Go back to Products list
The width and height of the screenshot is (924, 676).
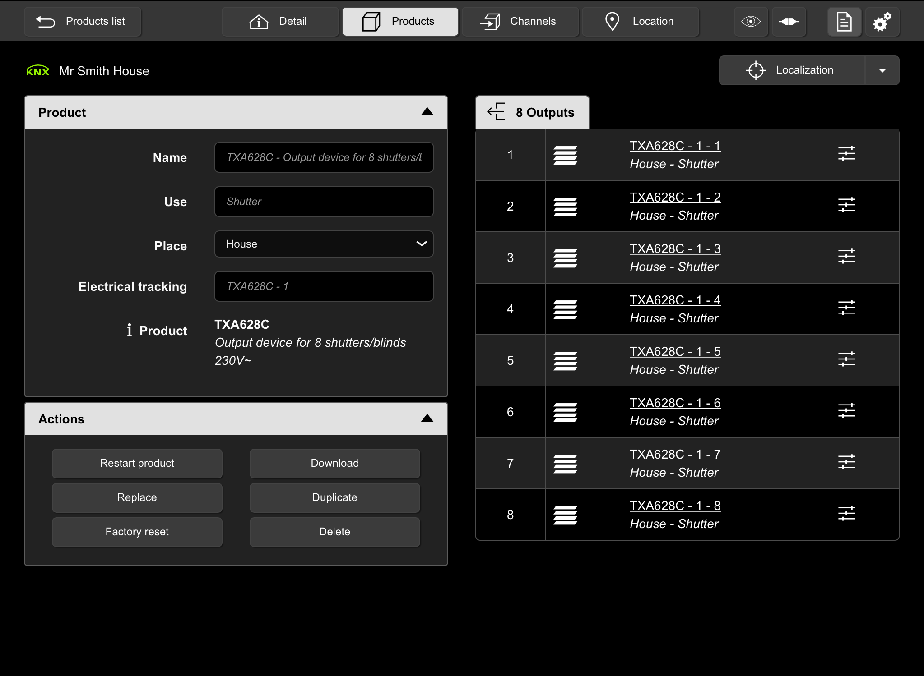coord(83,21)
